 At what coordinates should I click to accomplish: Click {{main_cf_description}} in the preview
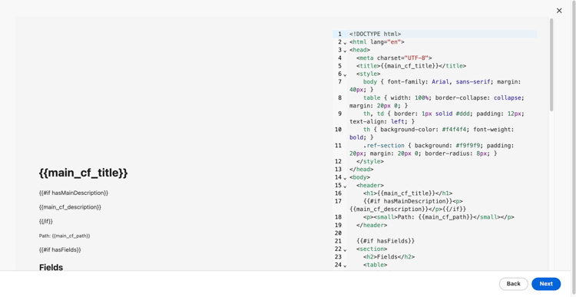[x=70, y=207]
